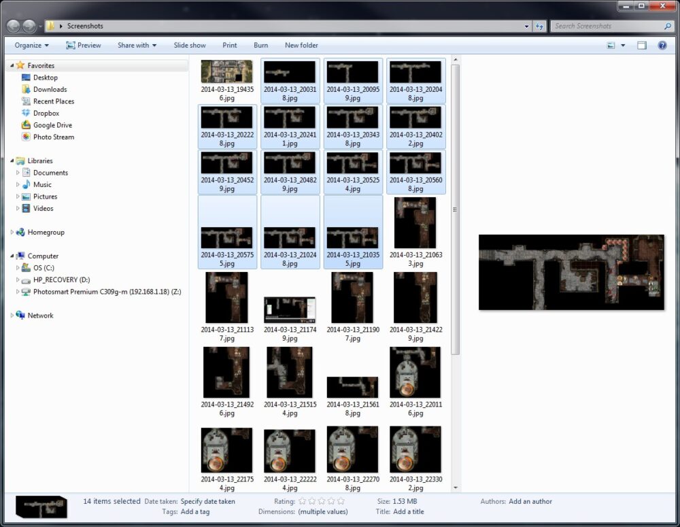The image size is (680, 527).
Task: Click the Refresh button beside address bar
Action: 540,26
